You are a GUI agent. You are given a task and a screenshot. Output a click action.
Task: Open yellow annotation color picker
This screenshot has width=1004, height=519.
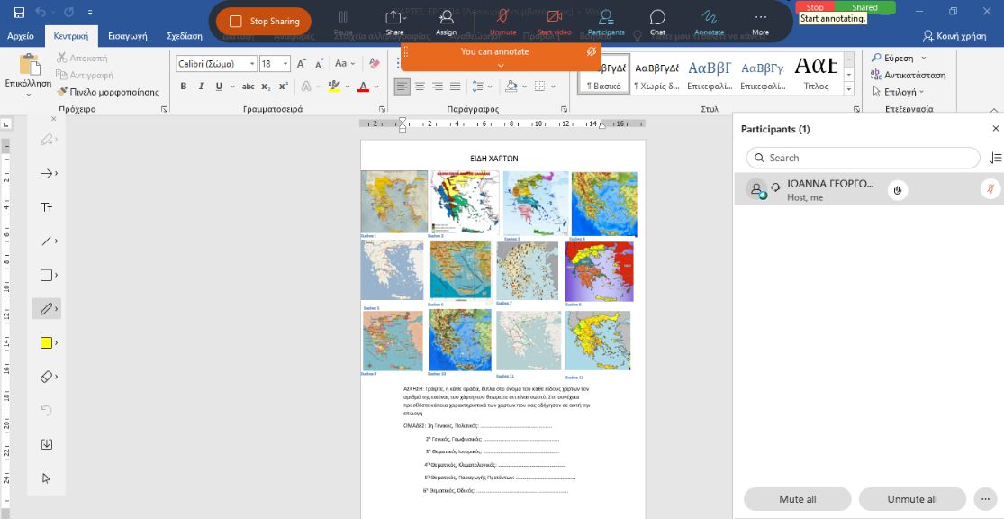(46, 342)
